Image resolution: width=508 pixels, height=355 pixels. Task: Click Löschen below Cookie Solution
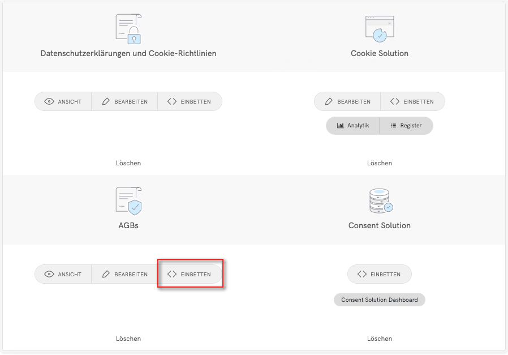[x=379, y=163]
